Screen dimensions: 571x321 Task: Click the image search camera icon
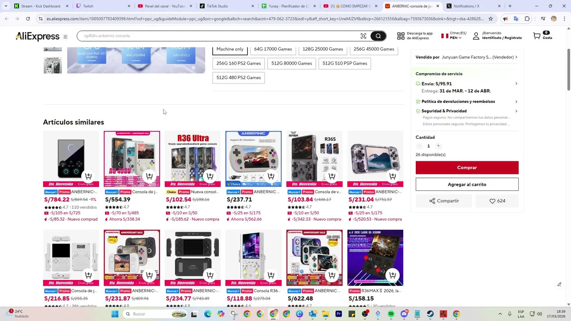click(x=363, y=36)
